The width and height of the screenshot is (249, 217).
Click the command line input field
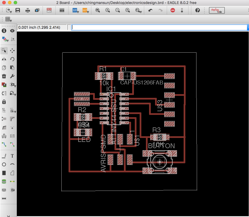(x=159, y=27)
